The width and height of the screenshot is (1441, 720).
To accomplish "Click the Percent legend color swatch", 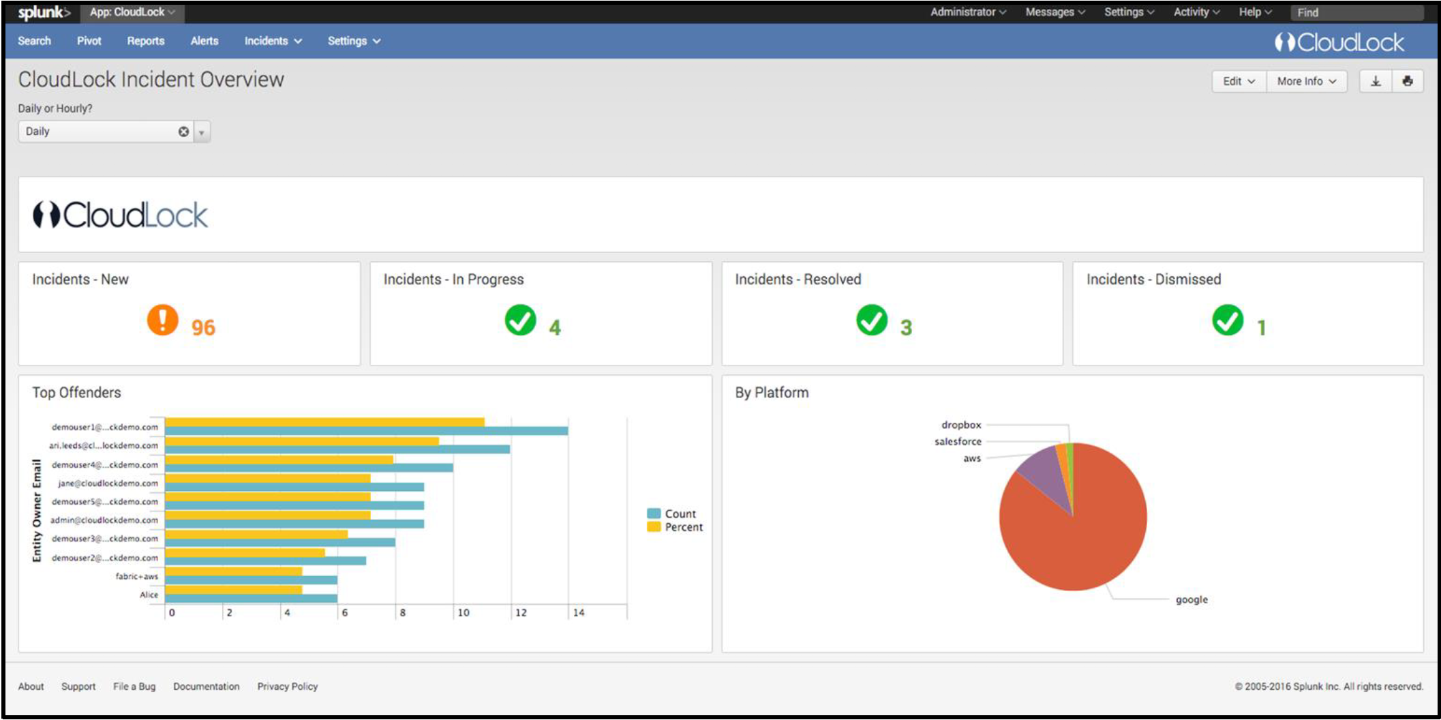I will [x=654, y=527].
